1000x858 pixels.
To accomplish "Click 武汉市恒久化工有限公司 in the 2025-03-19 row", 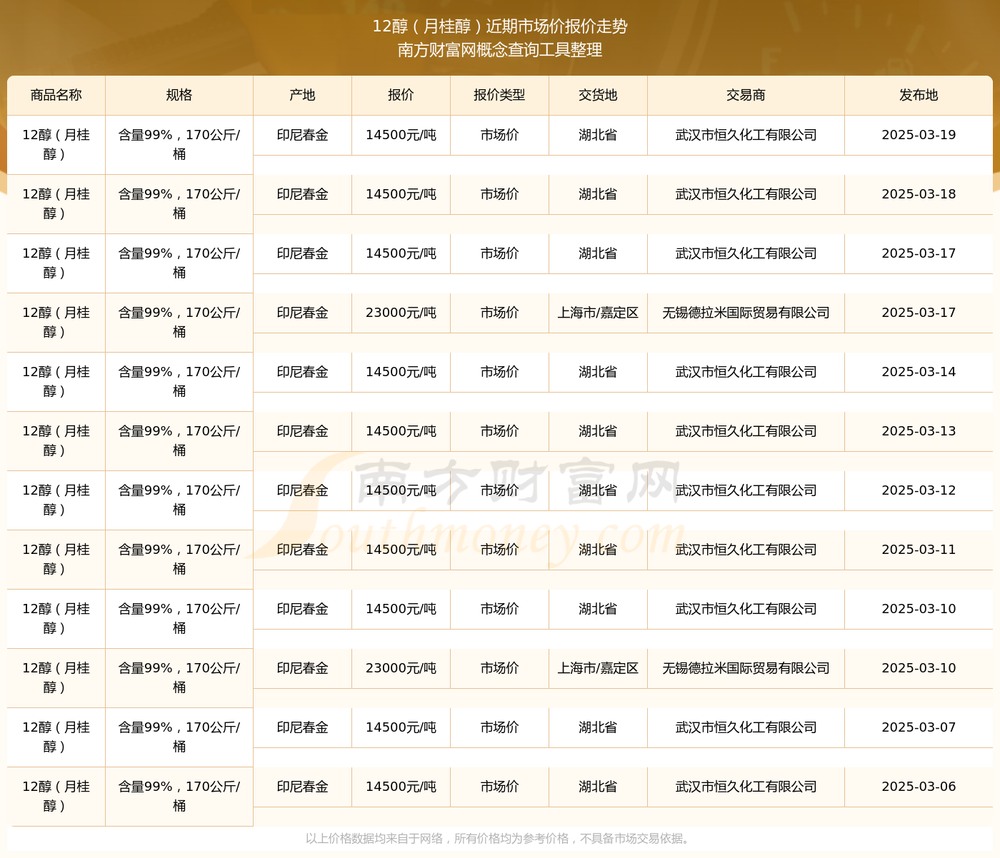I will click(x=746, y=135).
